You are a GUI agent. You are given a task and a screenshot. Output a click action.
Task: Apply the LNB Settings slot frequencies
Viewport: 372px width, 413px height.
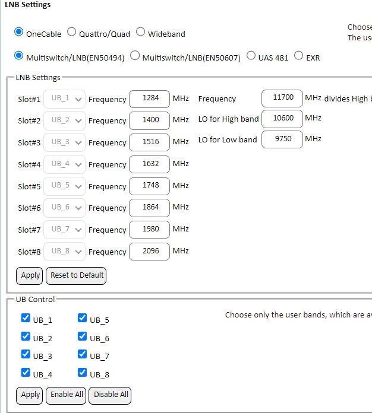29,276
